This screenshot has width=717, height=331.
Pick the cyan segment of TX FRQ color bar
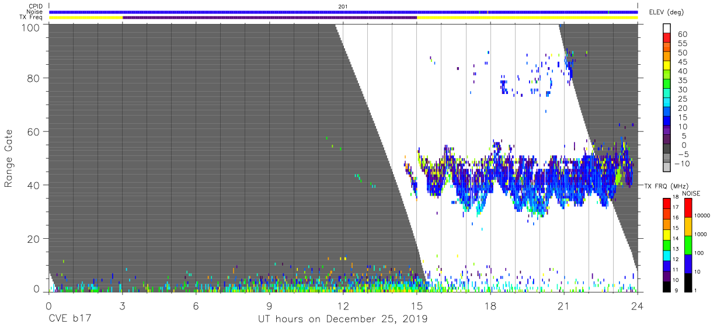coord(668,255)
